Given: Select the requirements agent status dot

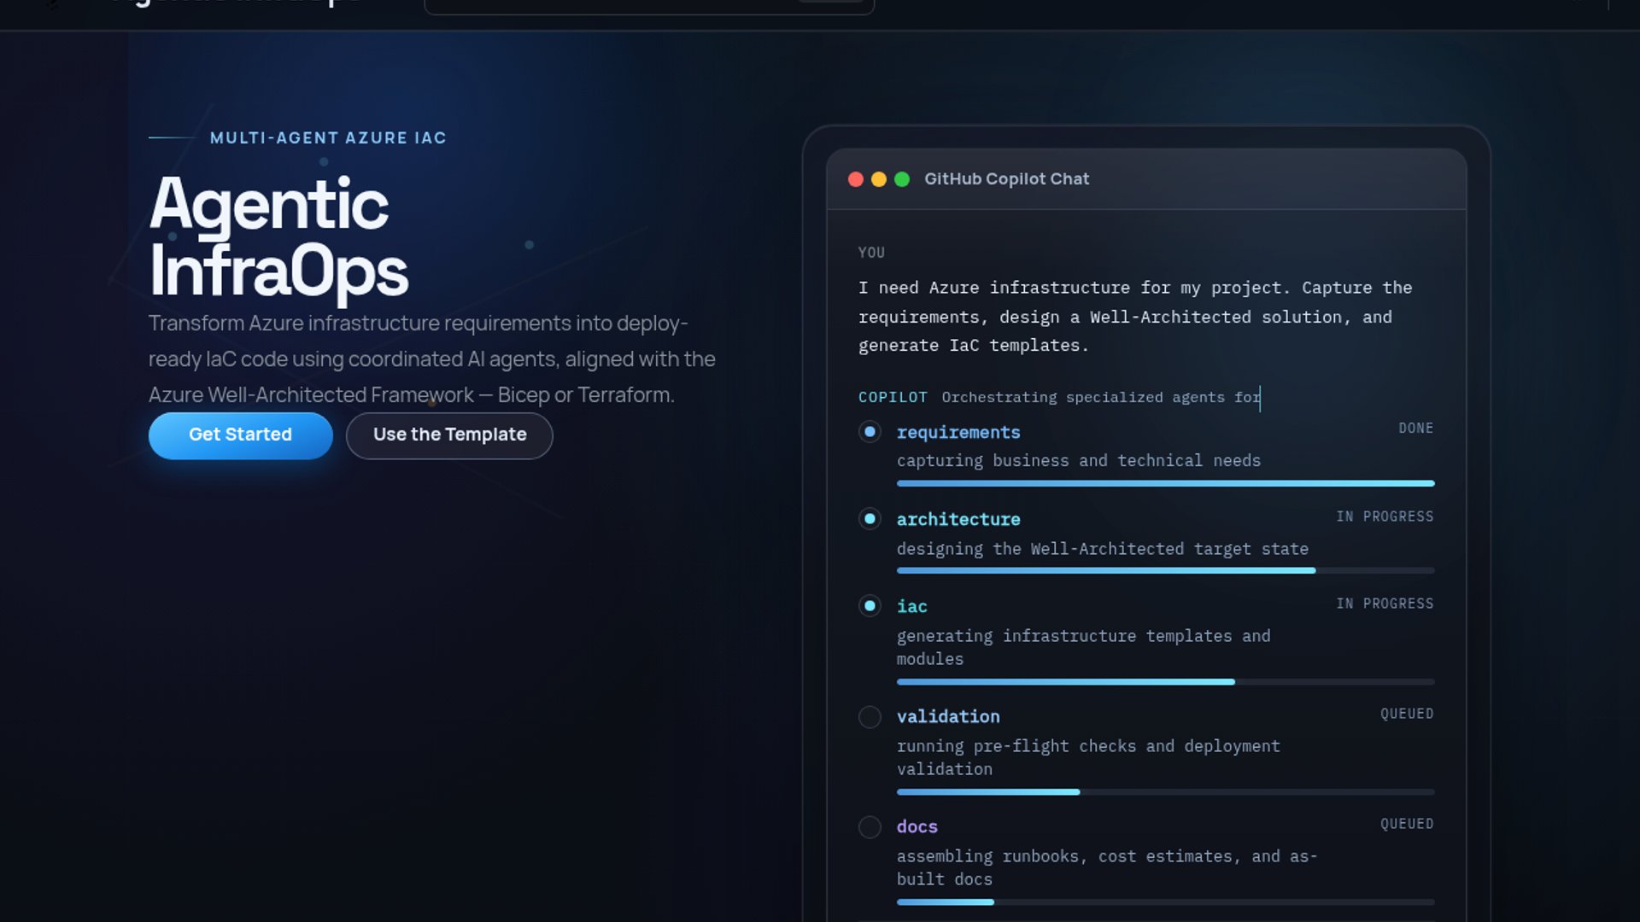Looking at the screenshot, I should 870,432.
